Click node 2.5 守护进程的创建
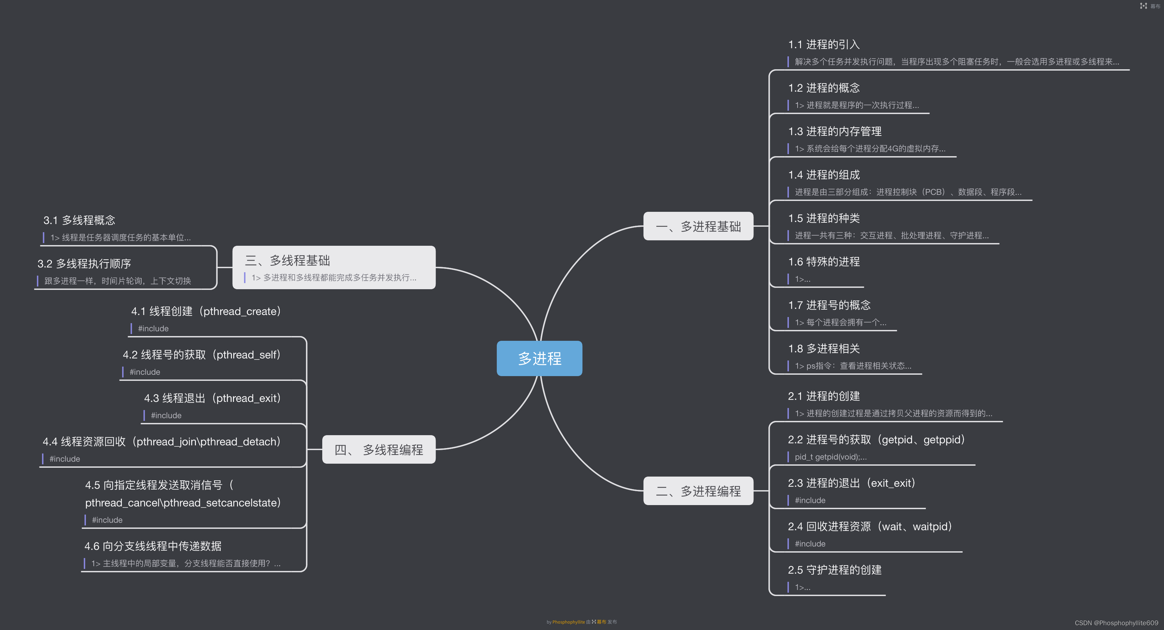 coord(835,570)
